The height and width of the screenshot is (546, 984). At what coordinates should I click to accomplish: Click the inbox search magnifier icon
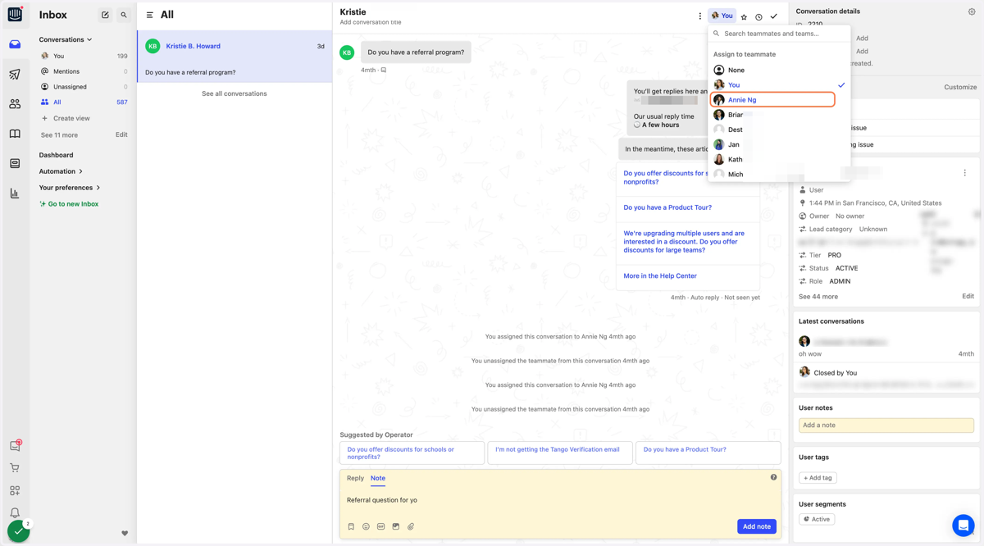124,15
